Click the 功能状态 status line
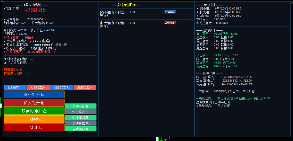 [233, 99]
